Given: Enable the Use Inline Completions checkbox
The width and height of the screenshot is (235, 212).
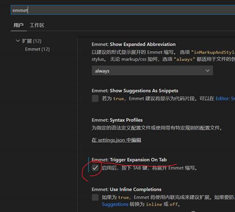Looking at the screenshot, I should tap(95, 197).
